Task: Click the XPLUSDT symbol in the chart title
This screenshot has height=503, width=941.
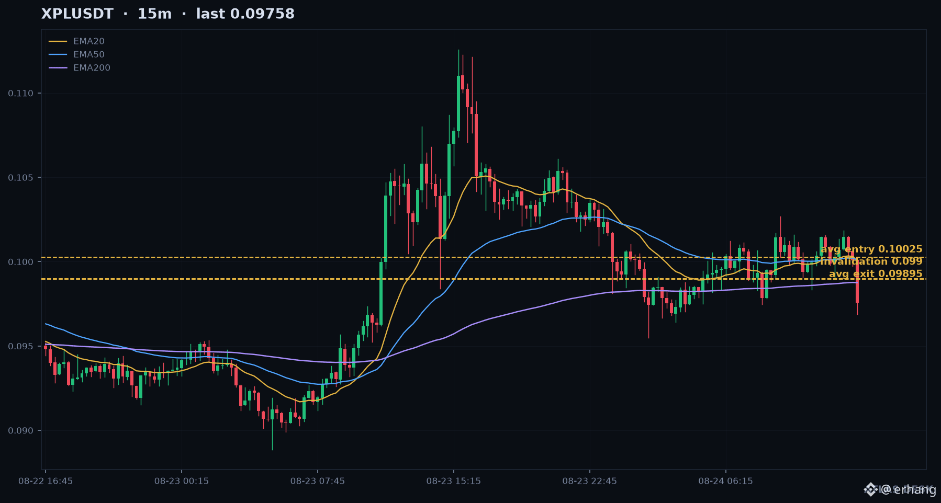Action: (x=77, y=14)
